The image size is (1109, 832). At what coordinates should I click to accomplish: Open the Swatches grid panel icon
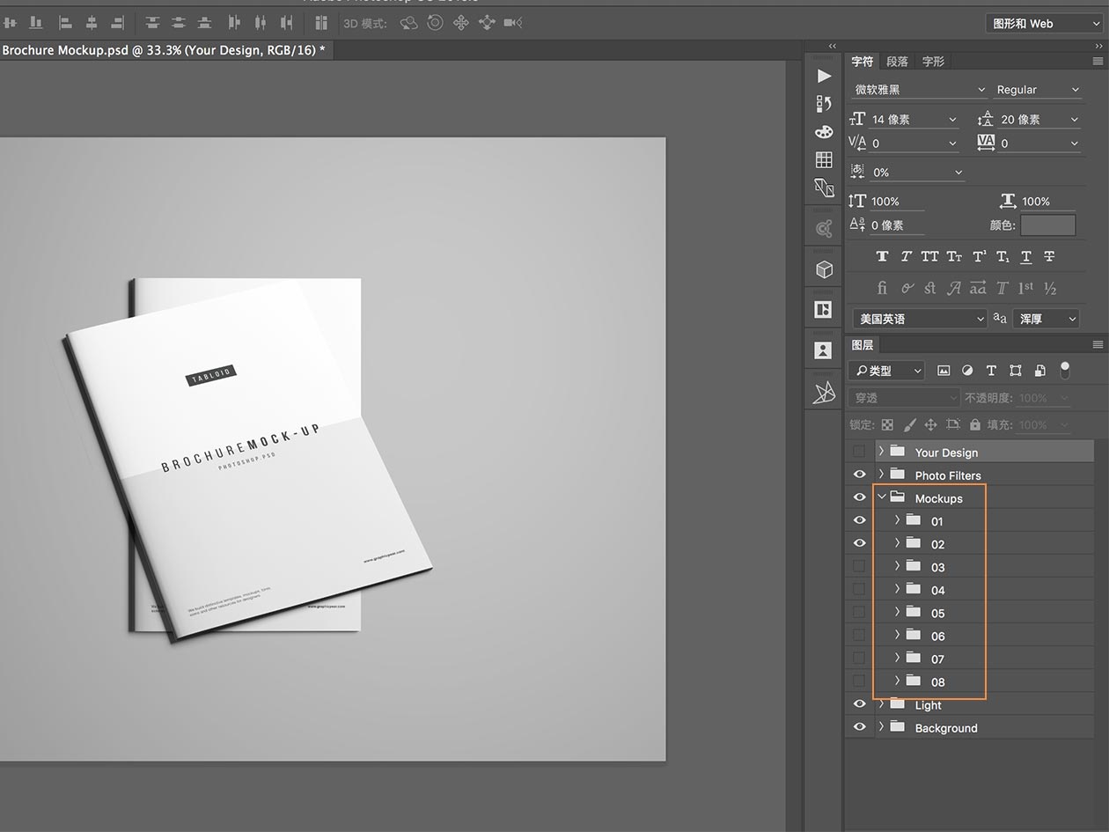click(x=824, y=159)
